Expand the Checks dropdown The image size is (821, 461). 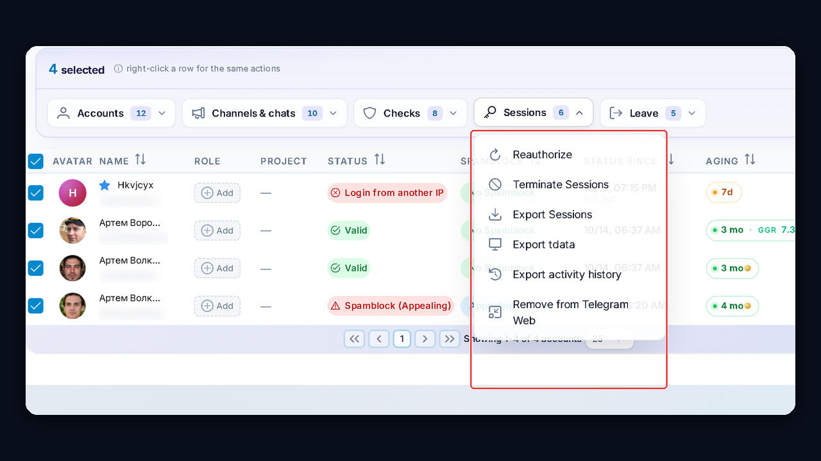point(410,113)
